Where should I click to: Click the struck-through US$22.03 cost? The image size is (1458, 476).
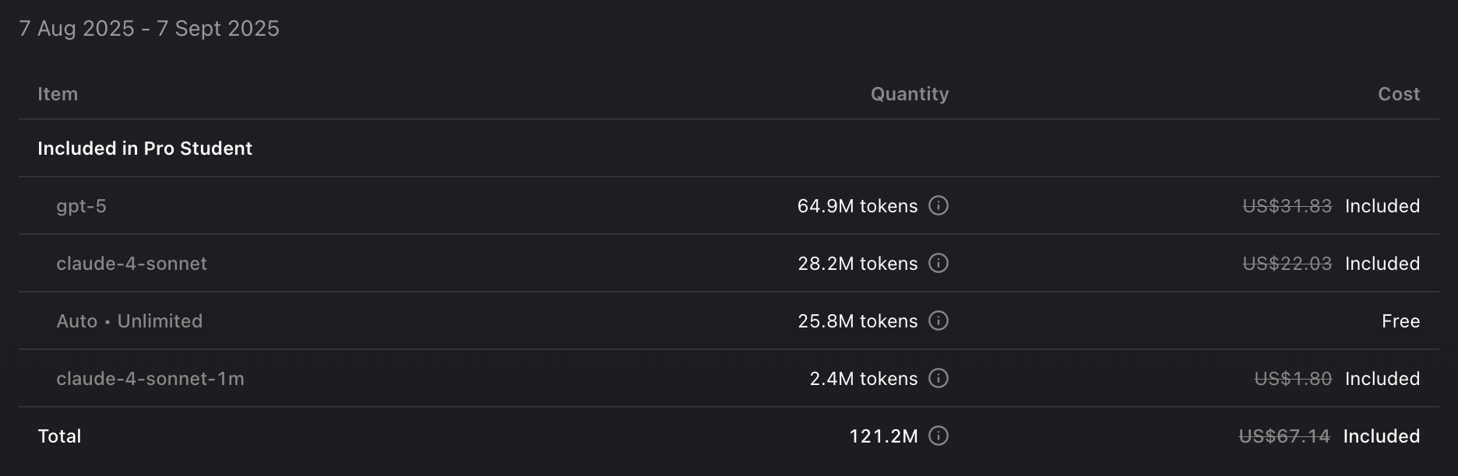[x=1287, y=264]
